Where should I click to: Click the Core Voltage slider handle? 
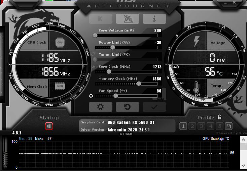(x=95, y=36)
